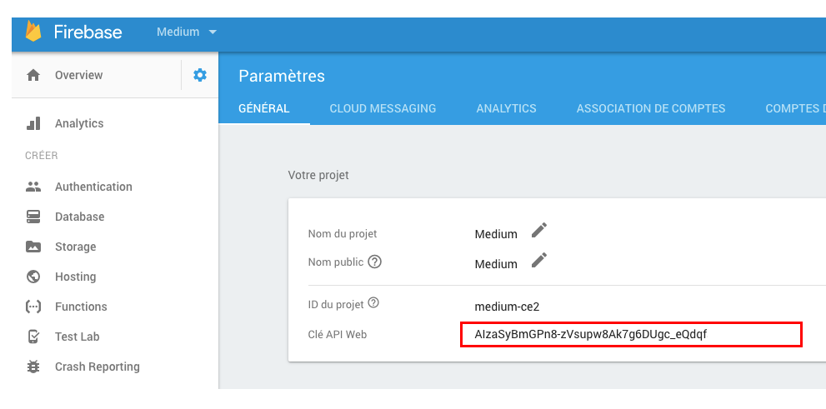Click the Database icon in sidebar
826x409 pixels.
tap(33, 217)
